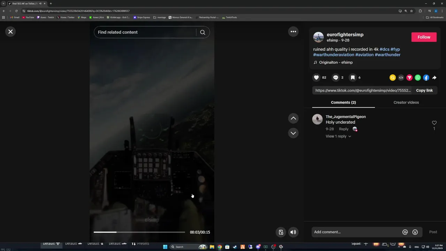This screenshot has height=251, width=446.
Task: Go to the previous video with up arrow
Action: (x=293, y=119)
